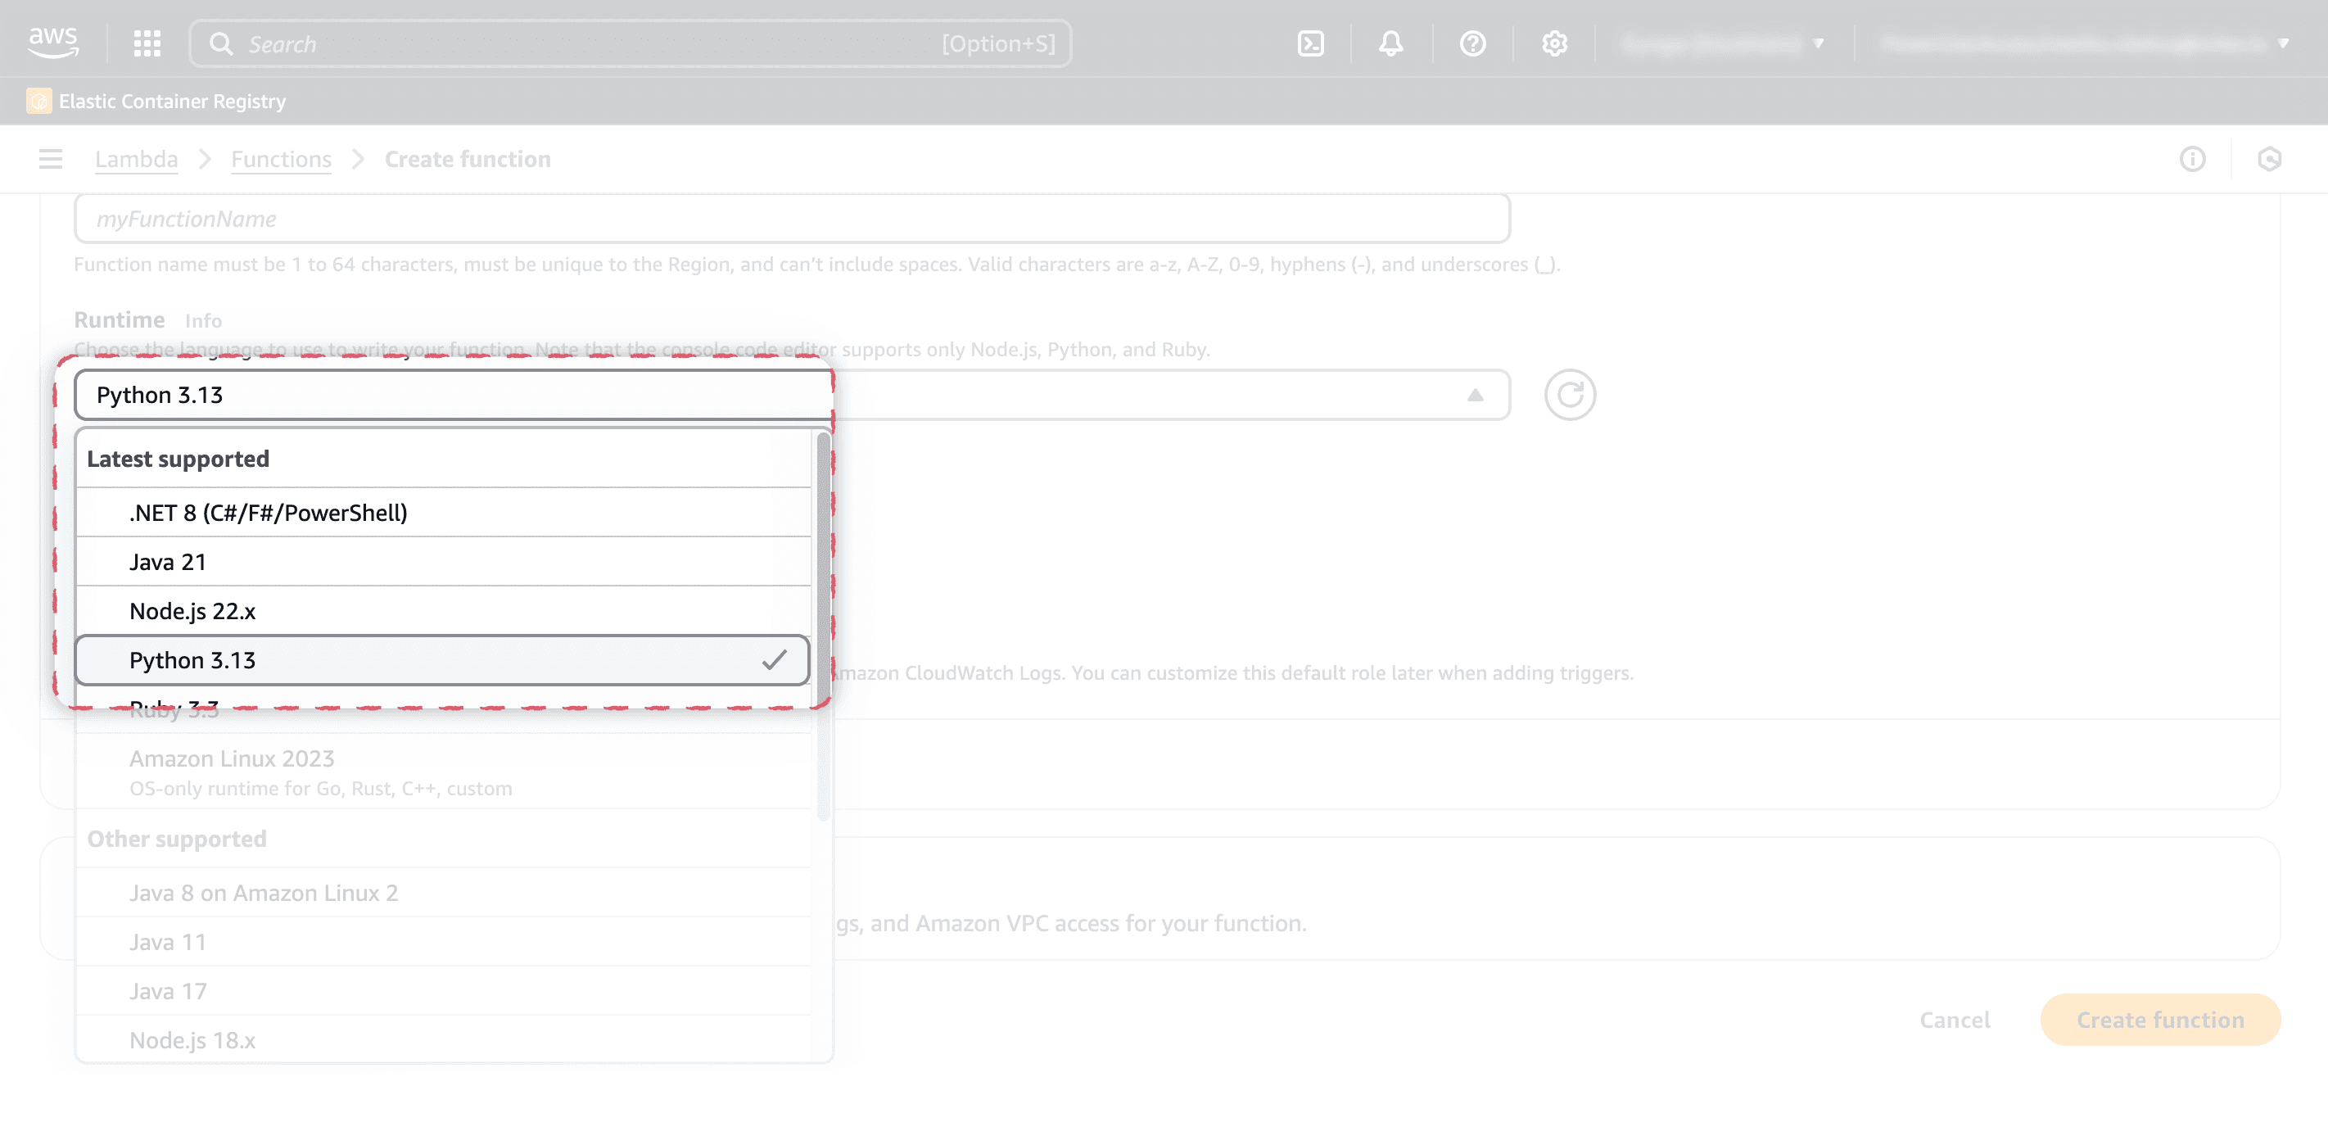The height and width of the screenshot is (1136, 2328).
Task: Select .NET 8 (C#/F#/PowerShell) runtime
Action: [x=443, y=514]
